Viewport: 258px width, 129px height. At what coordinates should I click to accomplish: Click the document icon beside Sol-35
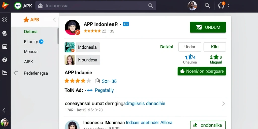click(x=98, y=81)
